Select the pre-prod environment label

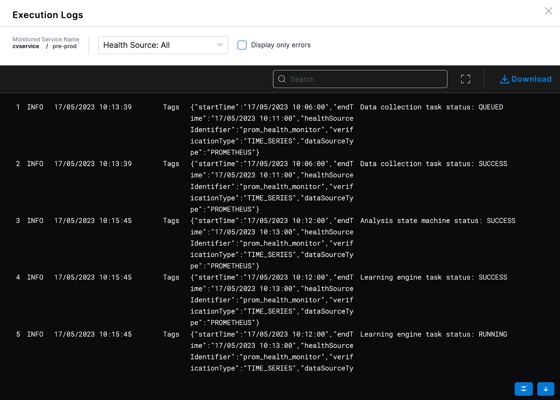pos(64,46)
